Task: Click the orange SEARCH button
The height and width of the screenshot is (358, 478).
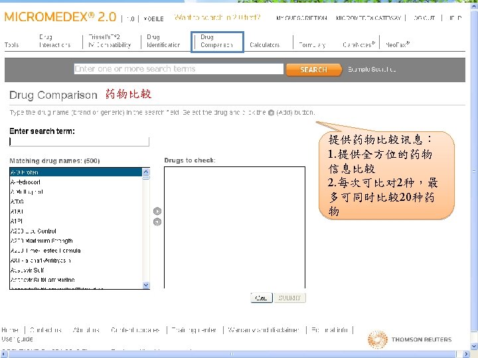Action: pyautogui.click(x=313, y=70)
